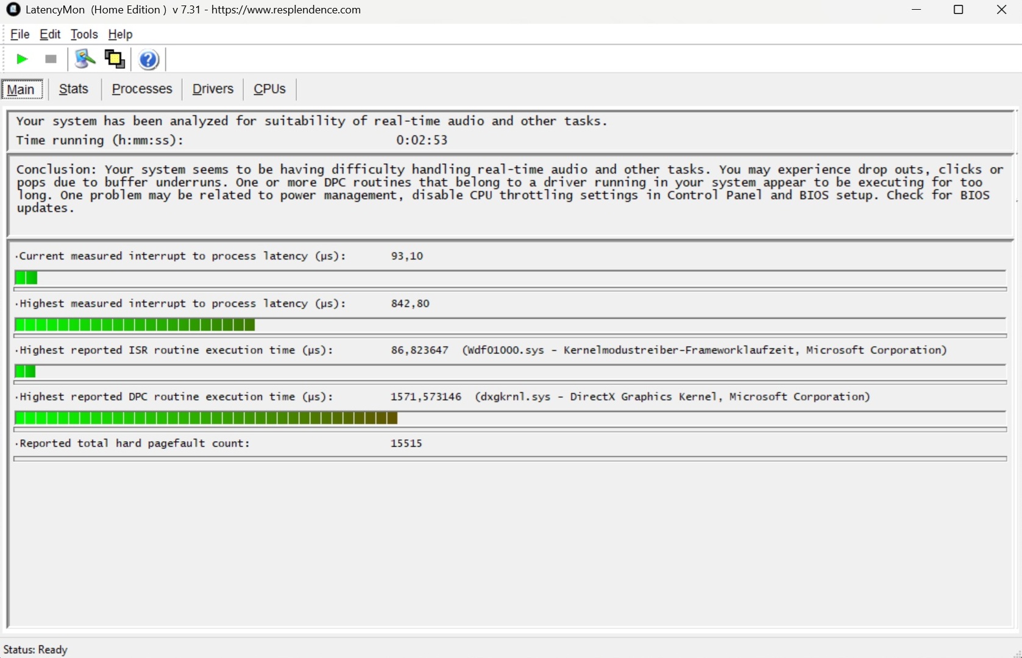The width and height of the screenshot is (1022, 658).
Task: Click the LatencyMon app icon in title bar
Action: 13,10
